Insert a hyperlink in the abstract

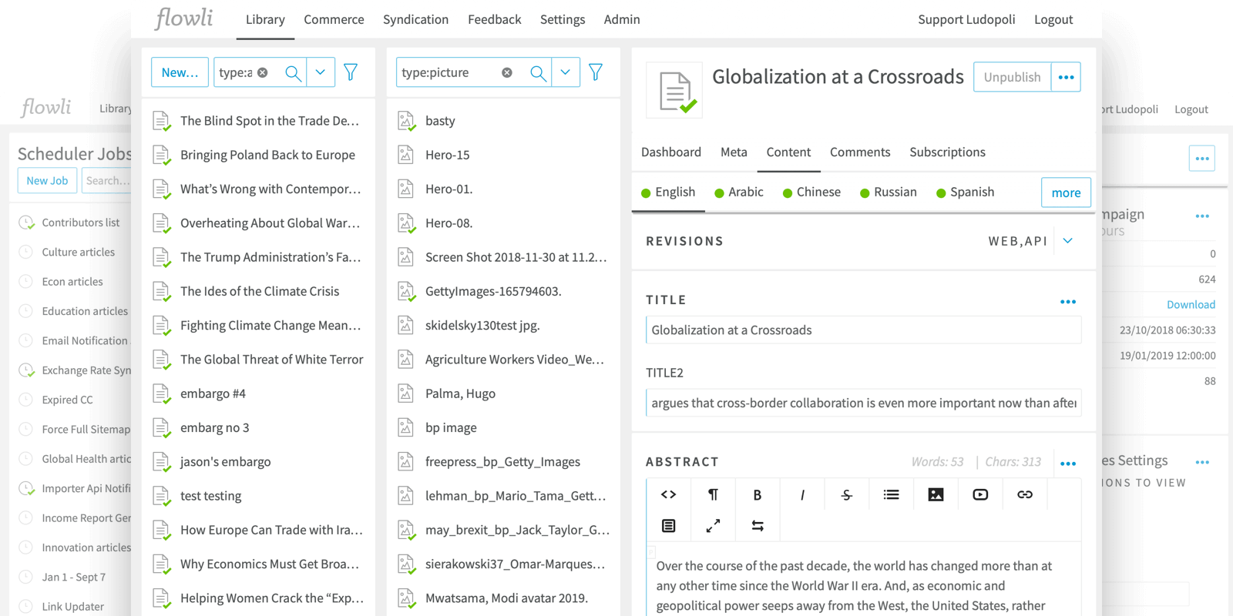(x=1025, y=494)
